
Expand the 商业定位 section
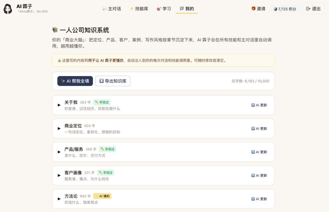[59, 129]
